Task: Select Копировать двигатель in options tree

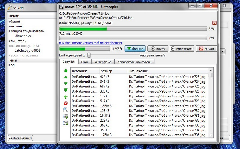Action: coord(26,31)
